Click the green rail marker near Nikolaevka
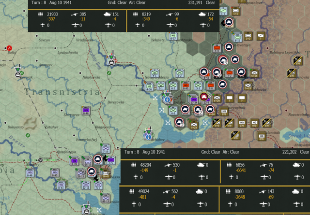 [109, 73]
